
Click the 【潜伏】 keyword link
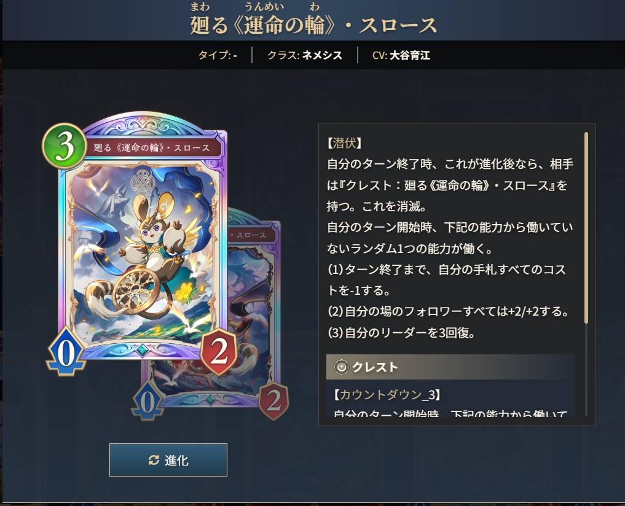coord(344,143)
